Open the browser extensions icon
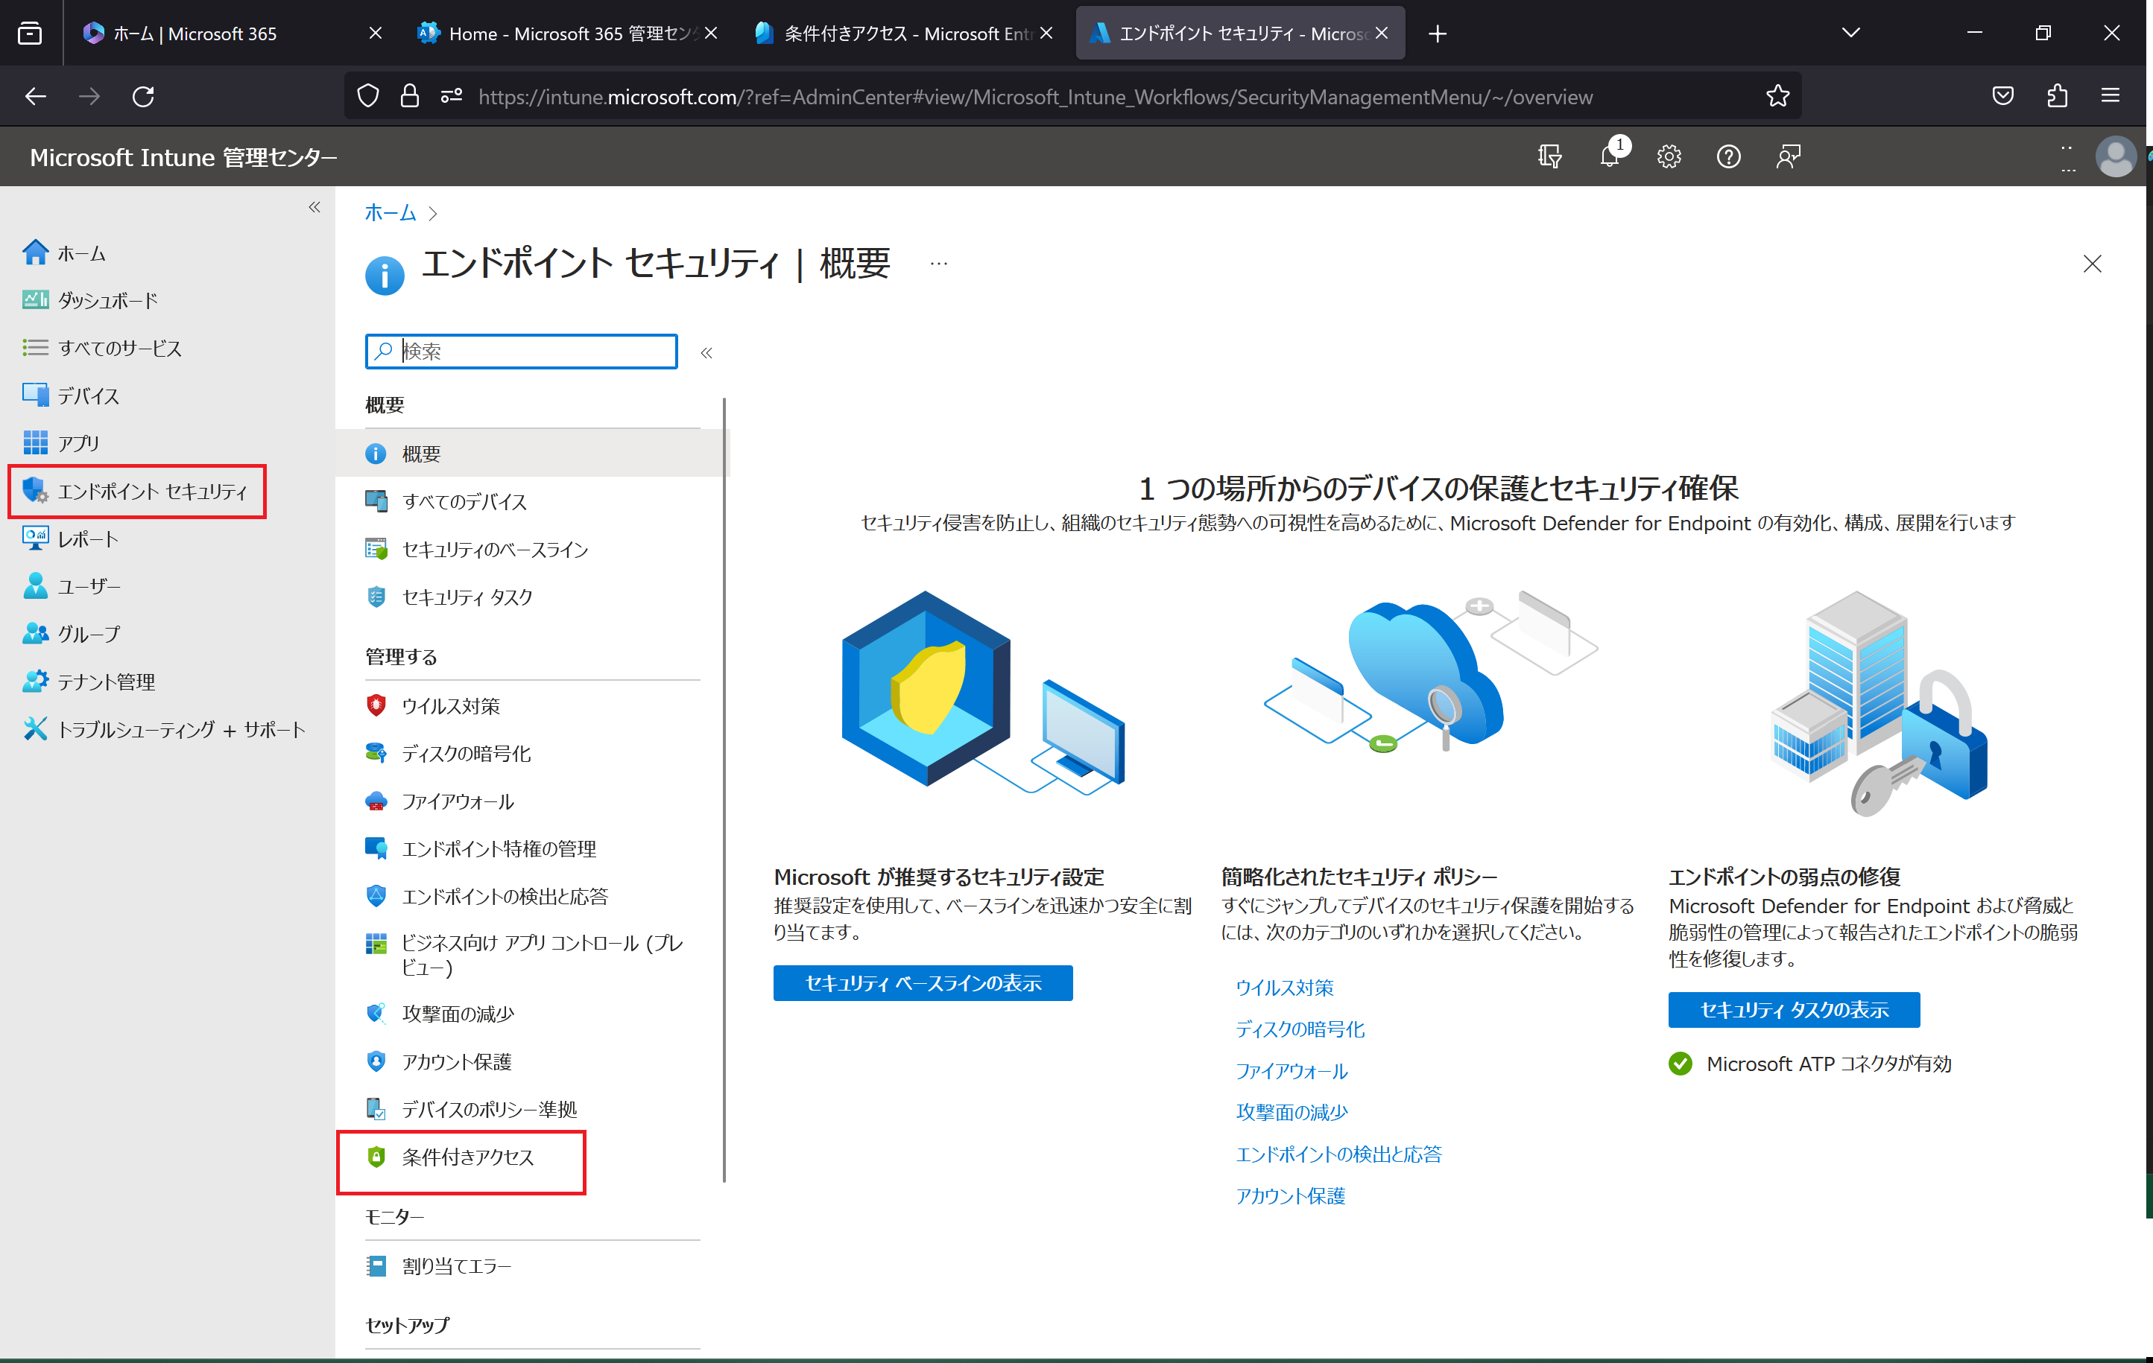Screen dimensions: 2153x1363 pos(2056,95)
